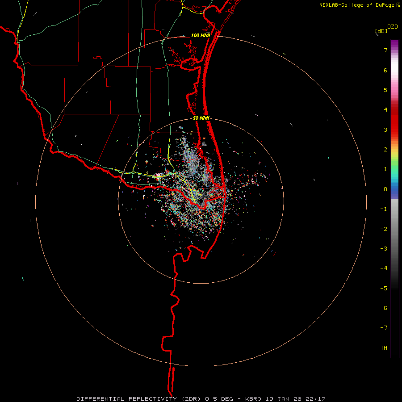Click the 2 value on the color scale
Viewport: 402px width, 402px height.
[x=385, y=150]
